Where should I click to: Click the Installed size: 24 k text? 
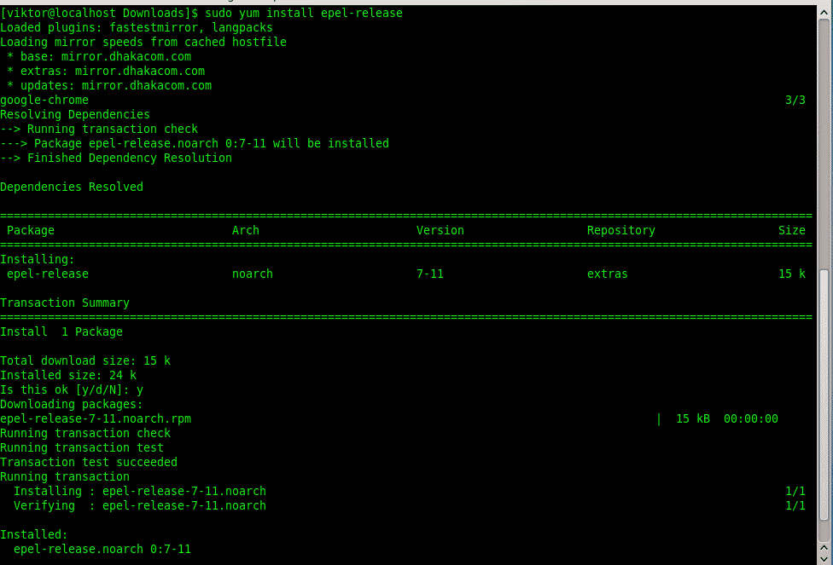[x=68, y=375]
